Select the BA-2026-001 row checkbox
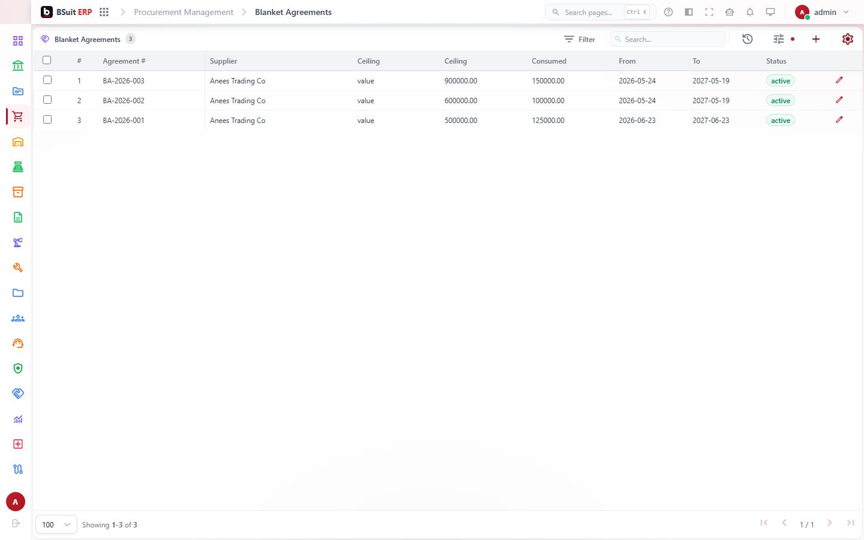Screen dimensions: 864x540 [x=47, y=119]
